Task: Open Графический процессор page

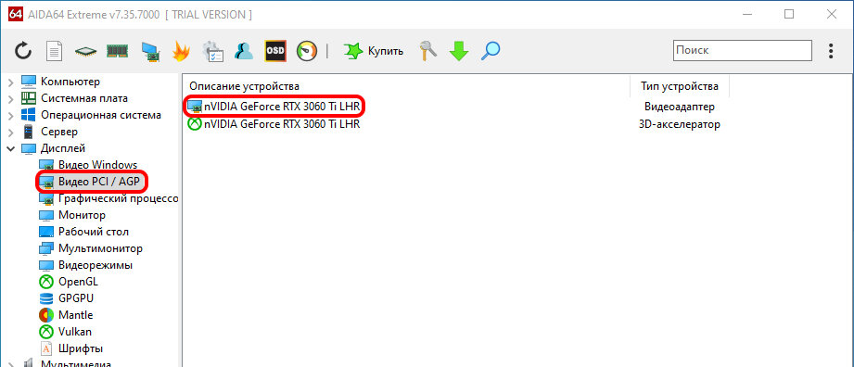Action: (x=118, y=198)
